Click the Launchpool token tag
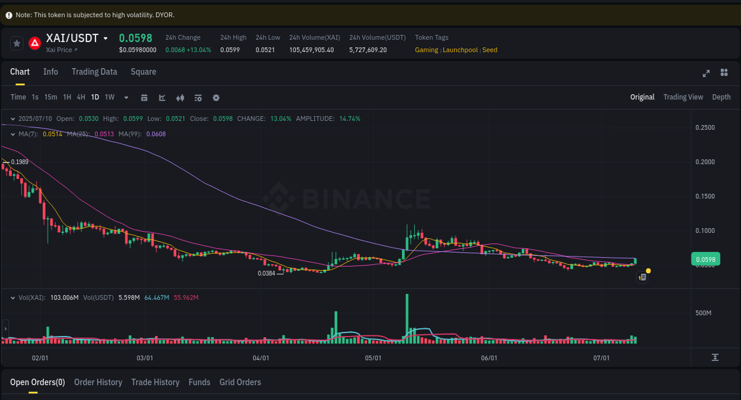Viewport: 741px width, 400px height. pyautogui.click(x=460, y=50)
